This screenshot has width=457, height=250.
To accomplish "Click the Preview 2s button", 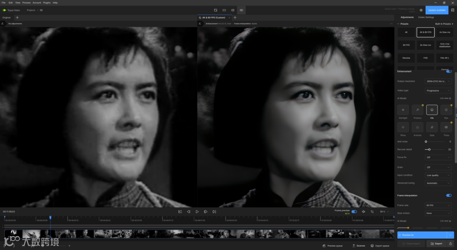I will click(x=422, y=235).
